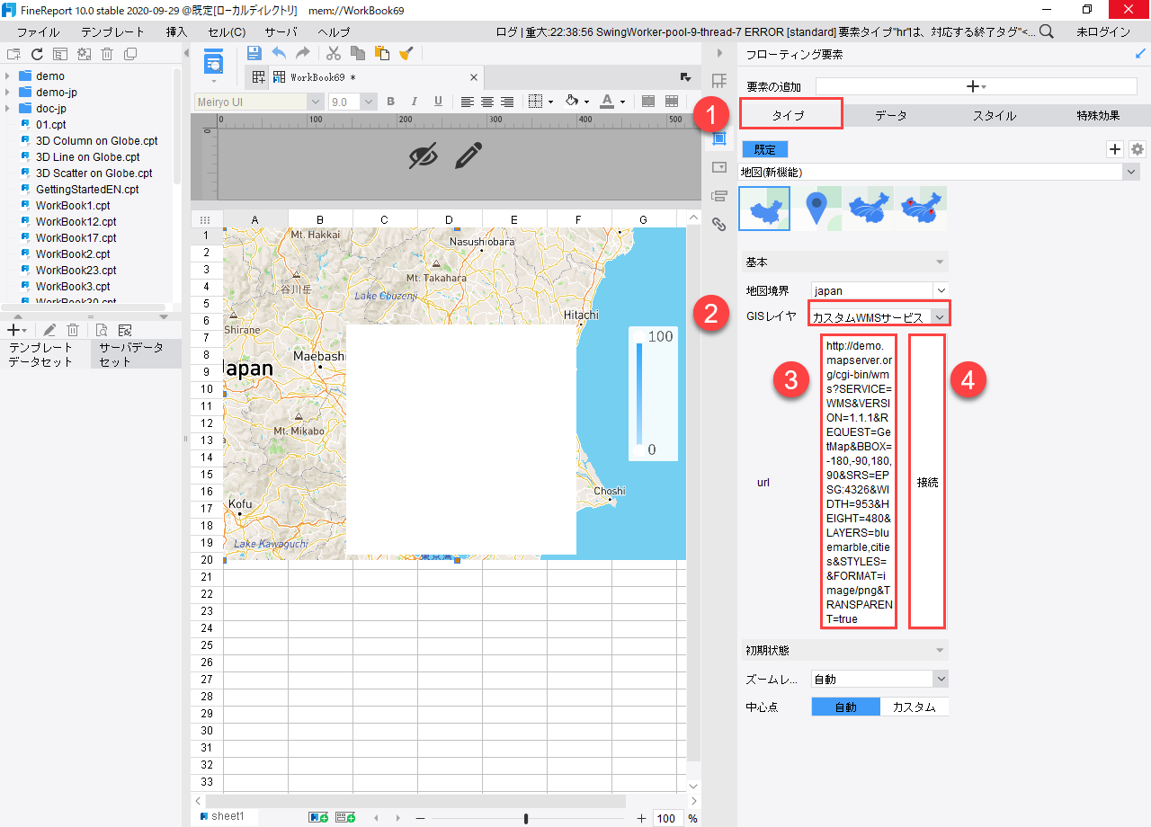Click the 接続 connect button
The height and width of the screenshot is (827, 1151).
coord(927,482)
